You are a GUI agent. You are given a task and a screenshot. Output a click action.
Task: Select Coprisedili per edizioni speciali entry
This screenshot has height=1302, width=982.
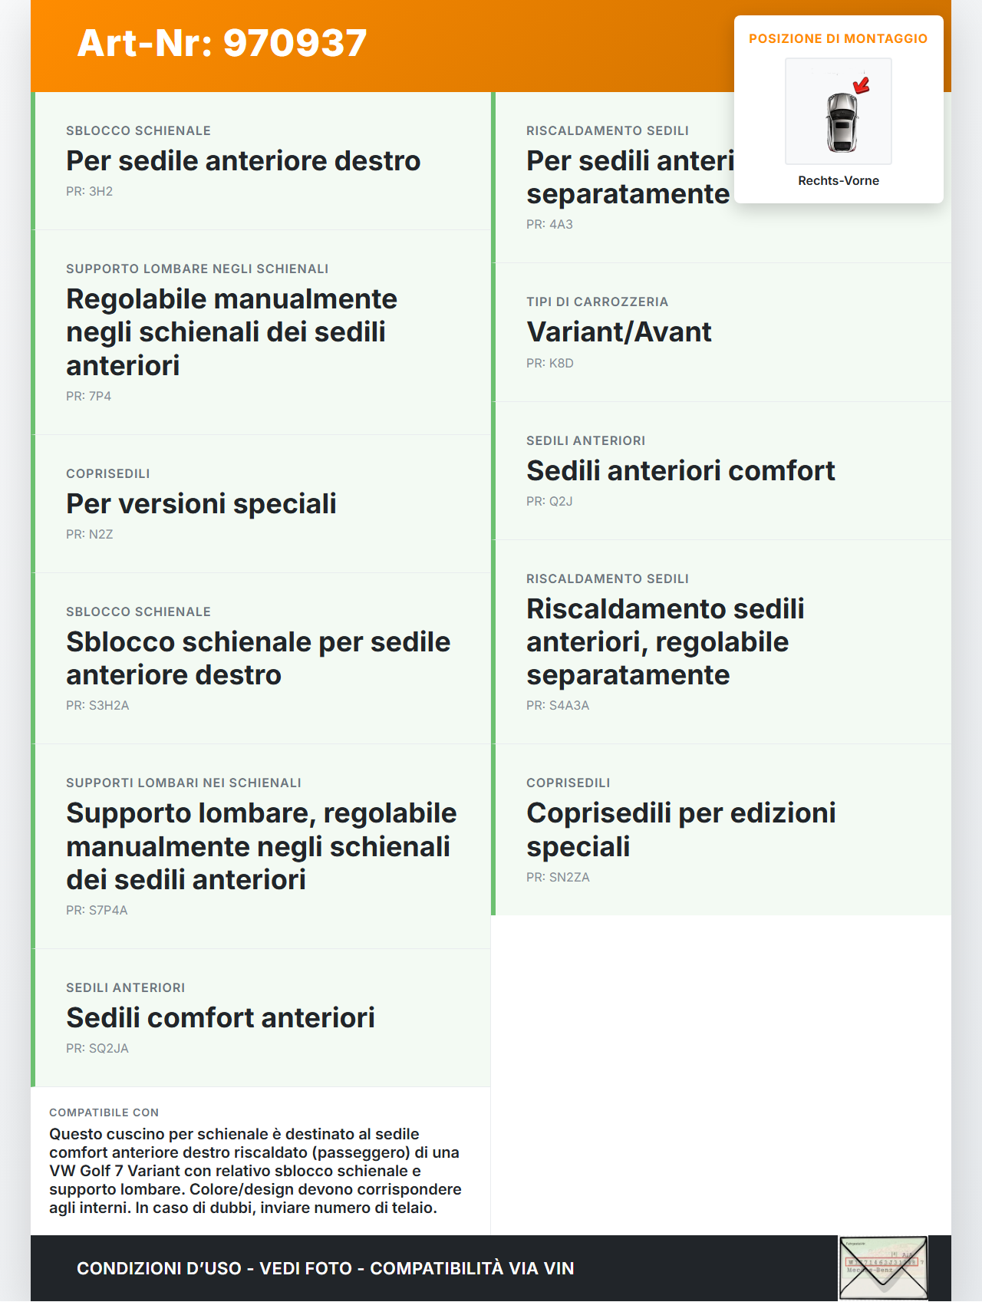coord(680,829)
